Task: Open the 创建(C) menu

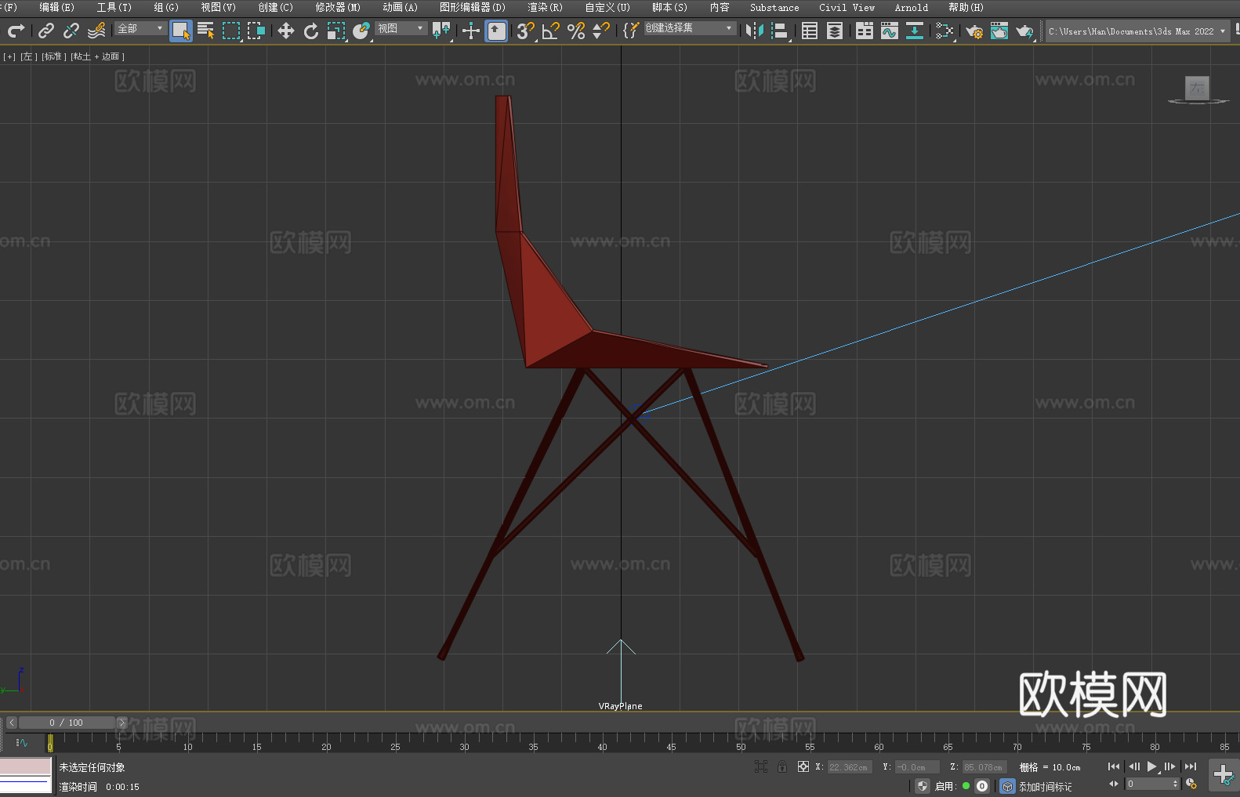Action: point(275,7)
